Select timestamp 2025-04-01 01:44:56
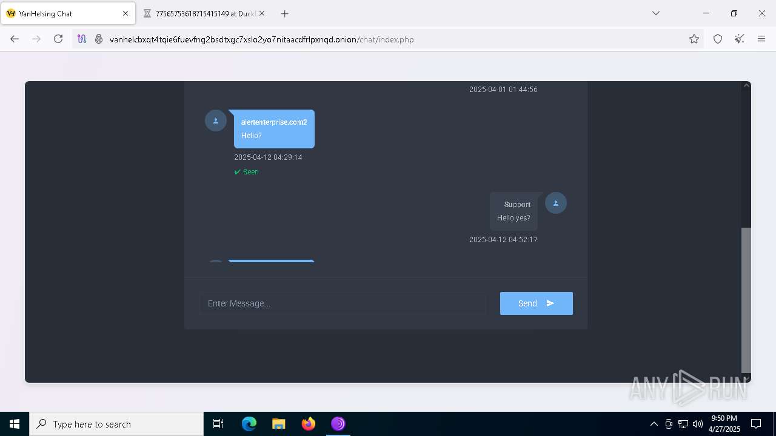Image resolution: width=776 pixels, height=436 pixels. click(503, 89)
